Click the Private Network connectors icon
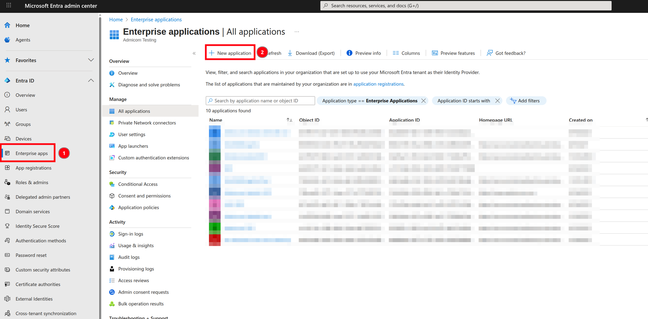Viewport: 648px width, 319px height. 112,123
